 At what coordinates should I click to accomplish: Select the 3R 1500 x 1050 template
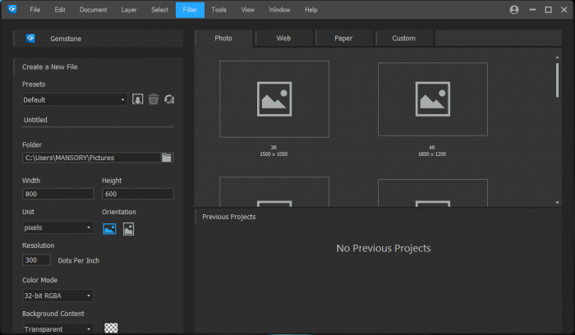tap(274, 99)
